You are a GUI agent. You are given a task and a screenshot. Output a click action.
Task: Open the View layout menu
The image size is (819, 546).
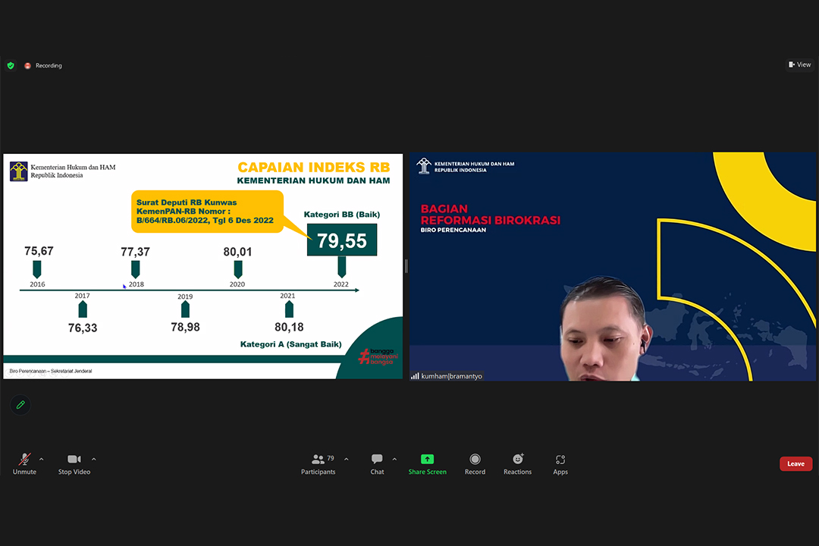[x=799, y=65]
